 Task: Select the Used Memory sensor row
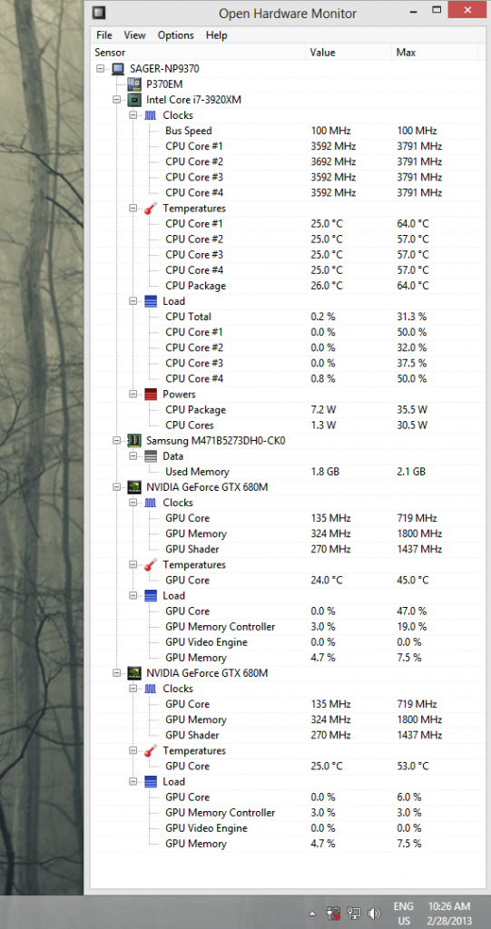[x=287, y=472]
